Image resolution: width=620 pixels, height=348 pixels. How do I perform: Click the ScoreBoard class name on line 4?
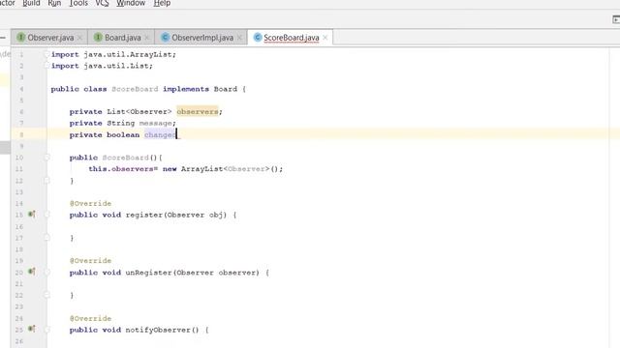click(135, 89)
